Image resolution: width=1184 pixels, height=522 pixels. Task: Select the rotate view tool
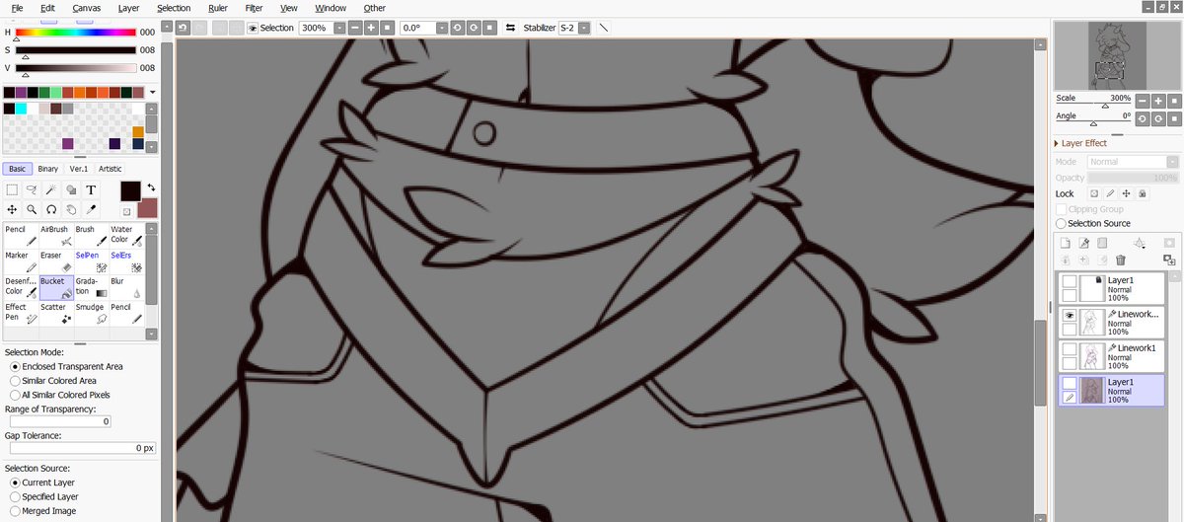pos(51,209)
